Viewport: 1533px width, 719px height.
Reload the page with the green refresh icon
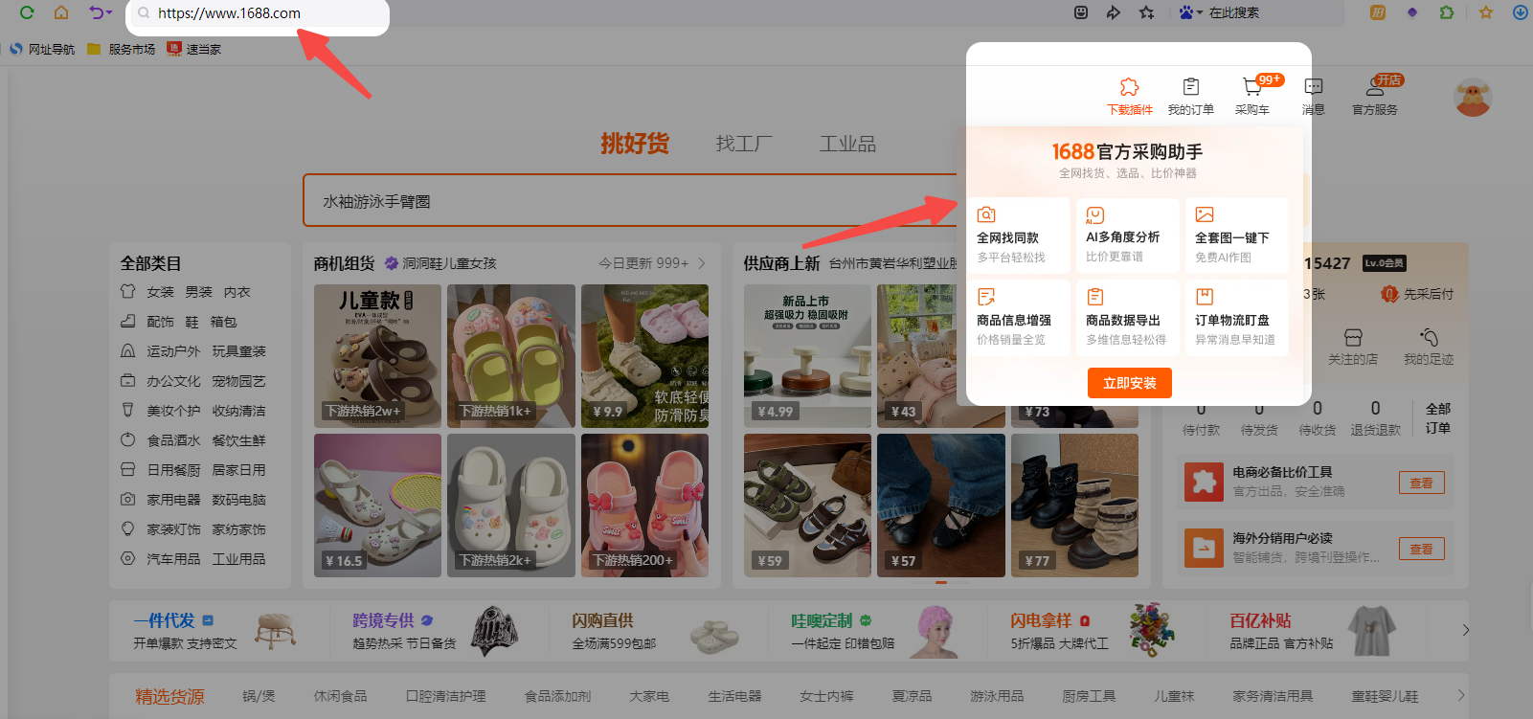(27, 12)
